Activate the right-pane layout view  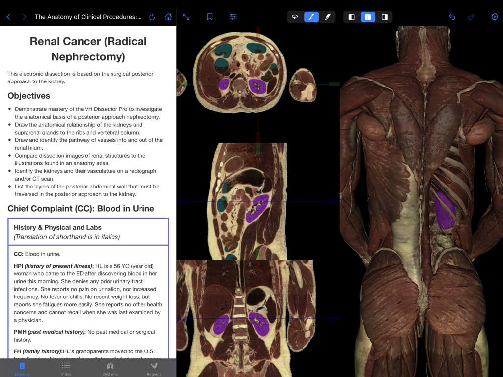[x=385, y=16]
